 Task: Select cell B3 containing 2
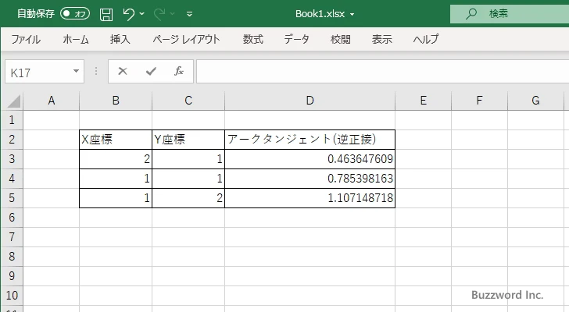point(116,159)
